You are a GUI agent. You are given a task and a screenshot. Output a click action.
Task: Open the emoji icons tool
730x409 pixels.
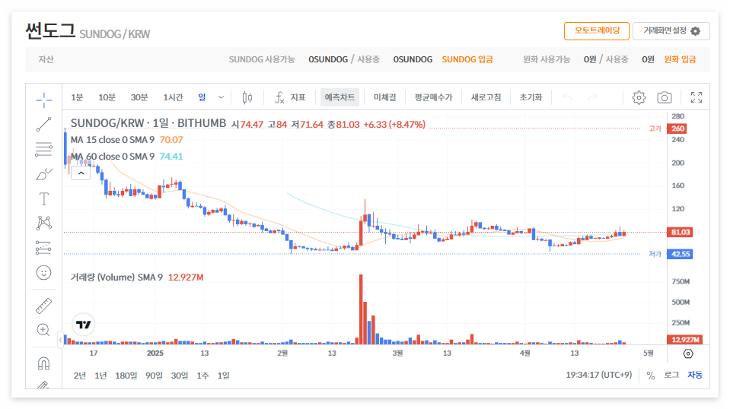tap(43, 273)
